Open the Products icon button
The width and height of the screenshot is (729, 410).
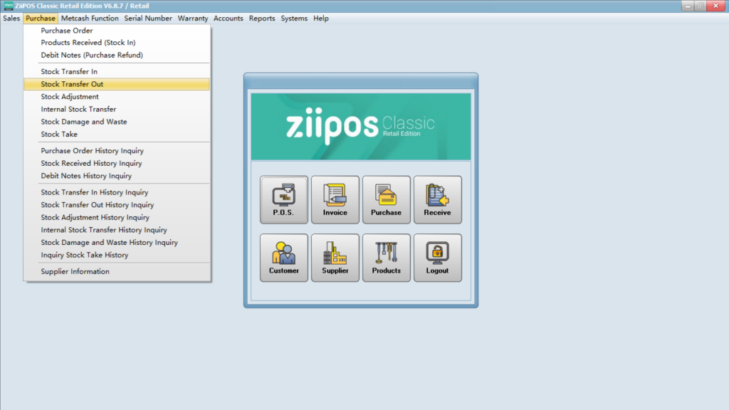386,258
